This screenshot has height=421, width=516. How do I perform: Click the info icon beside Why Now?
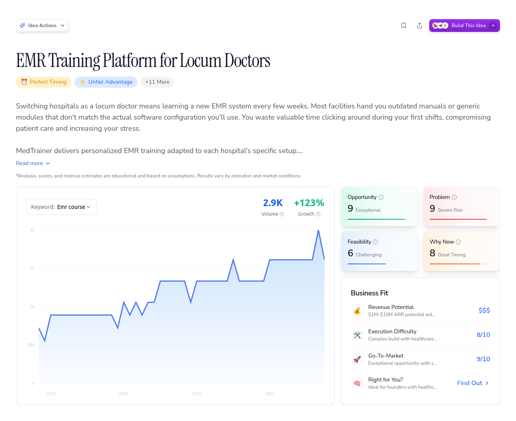tap(458, 242)
